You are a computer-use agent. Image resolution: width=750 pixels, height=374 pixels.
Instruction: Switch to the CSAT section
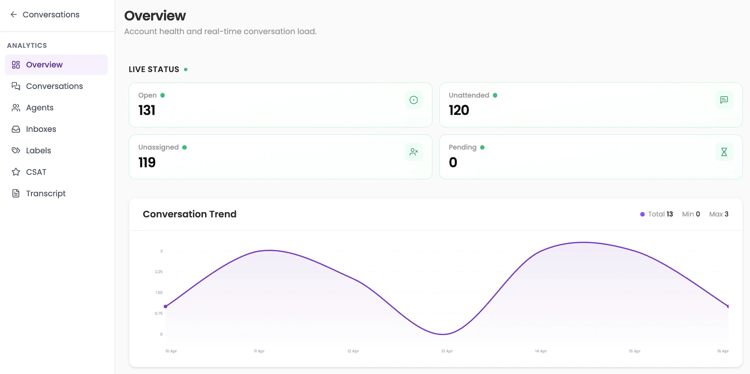tap(36, 172)
